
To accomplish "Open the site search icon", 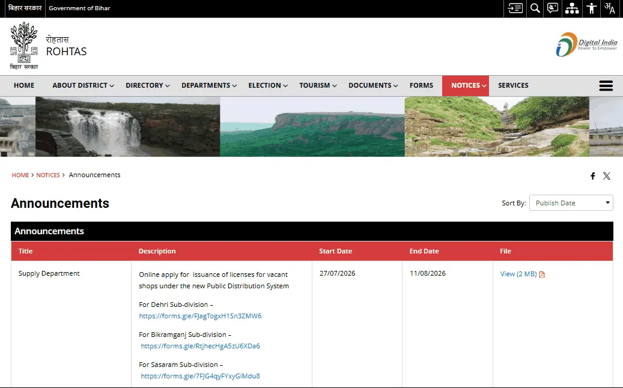I will [535, 8].
